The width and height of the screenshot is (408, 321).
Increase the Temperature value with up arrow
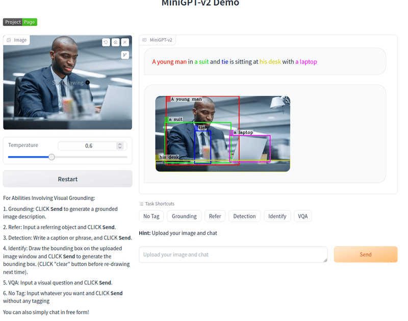pyautogui.click(x=120, y=144)
